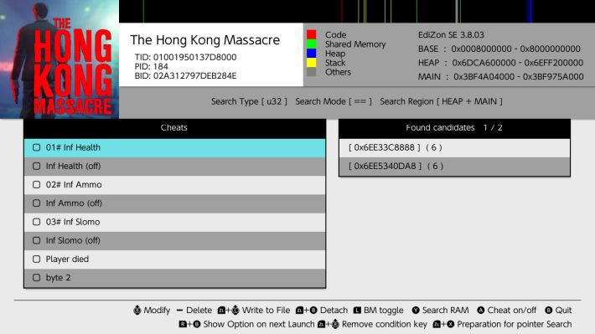Click the L button icon for BM toggle
The height and width of the screenshot is (334, 595).
click(357, 310)
